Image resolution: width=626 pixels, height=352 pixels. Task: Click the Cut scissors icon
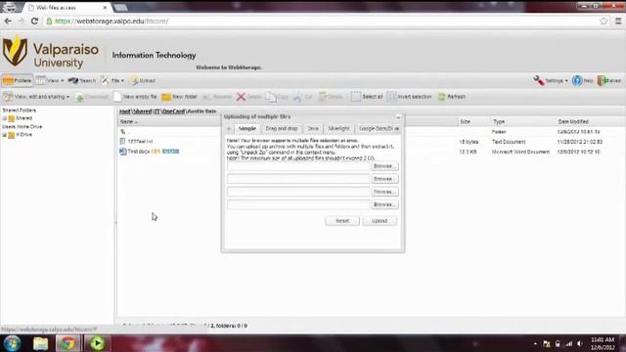pyautogui.click(x=297, y=97)
